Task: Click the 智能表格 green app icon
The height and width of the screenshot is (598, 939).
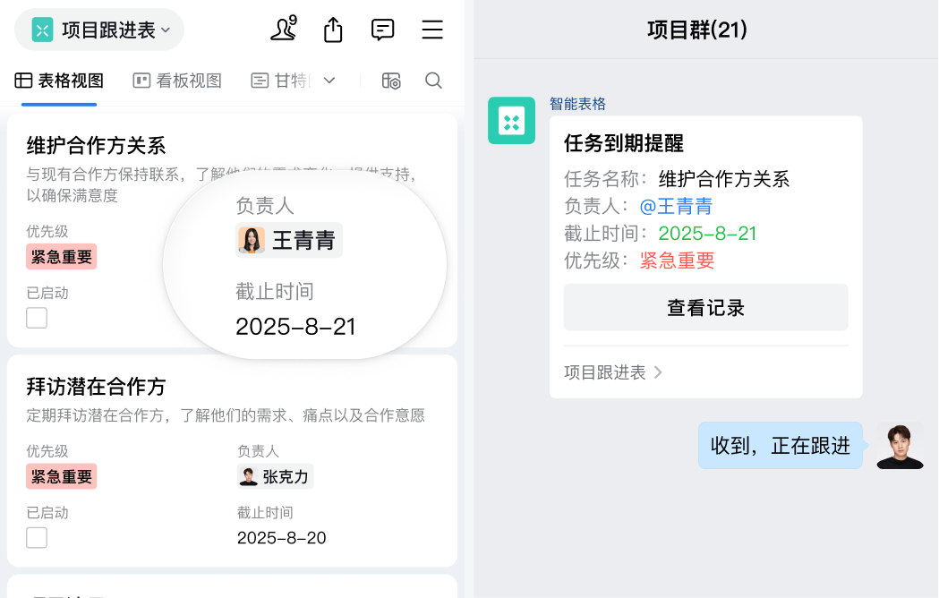Action: pyautogui.click(x=511, y=120)
